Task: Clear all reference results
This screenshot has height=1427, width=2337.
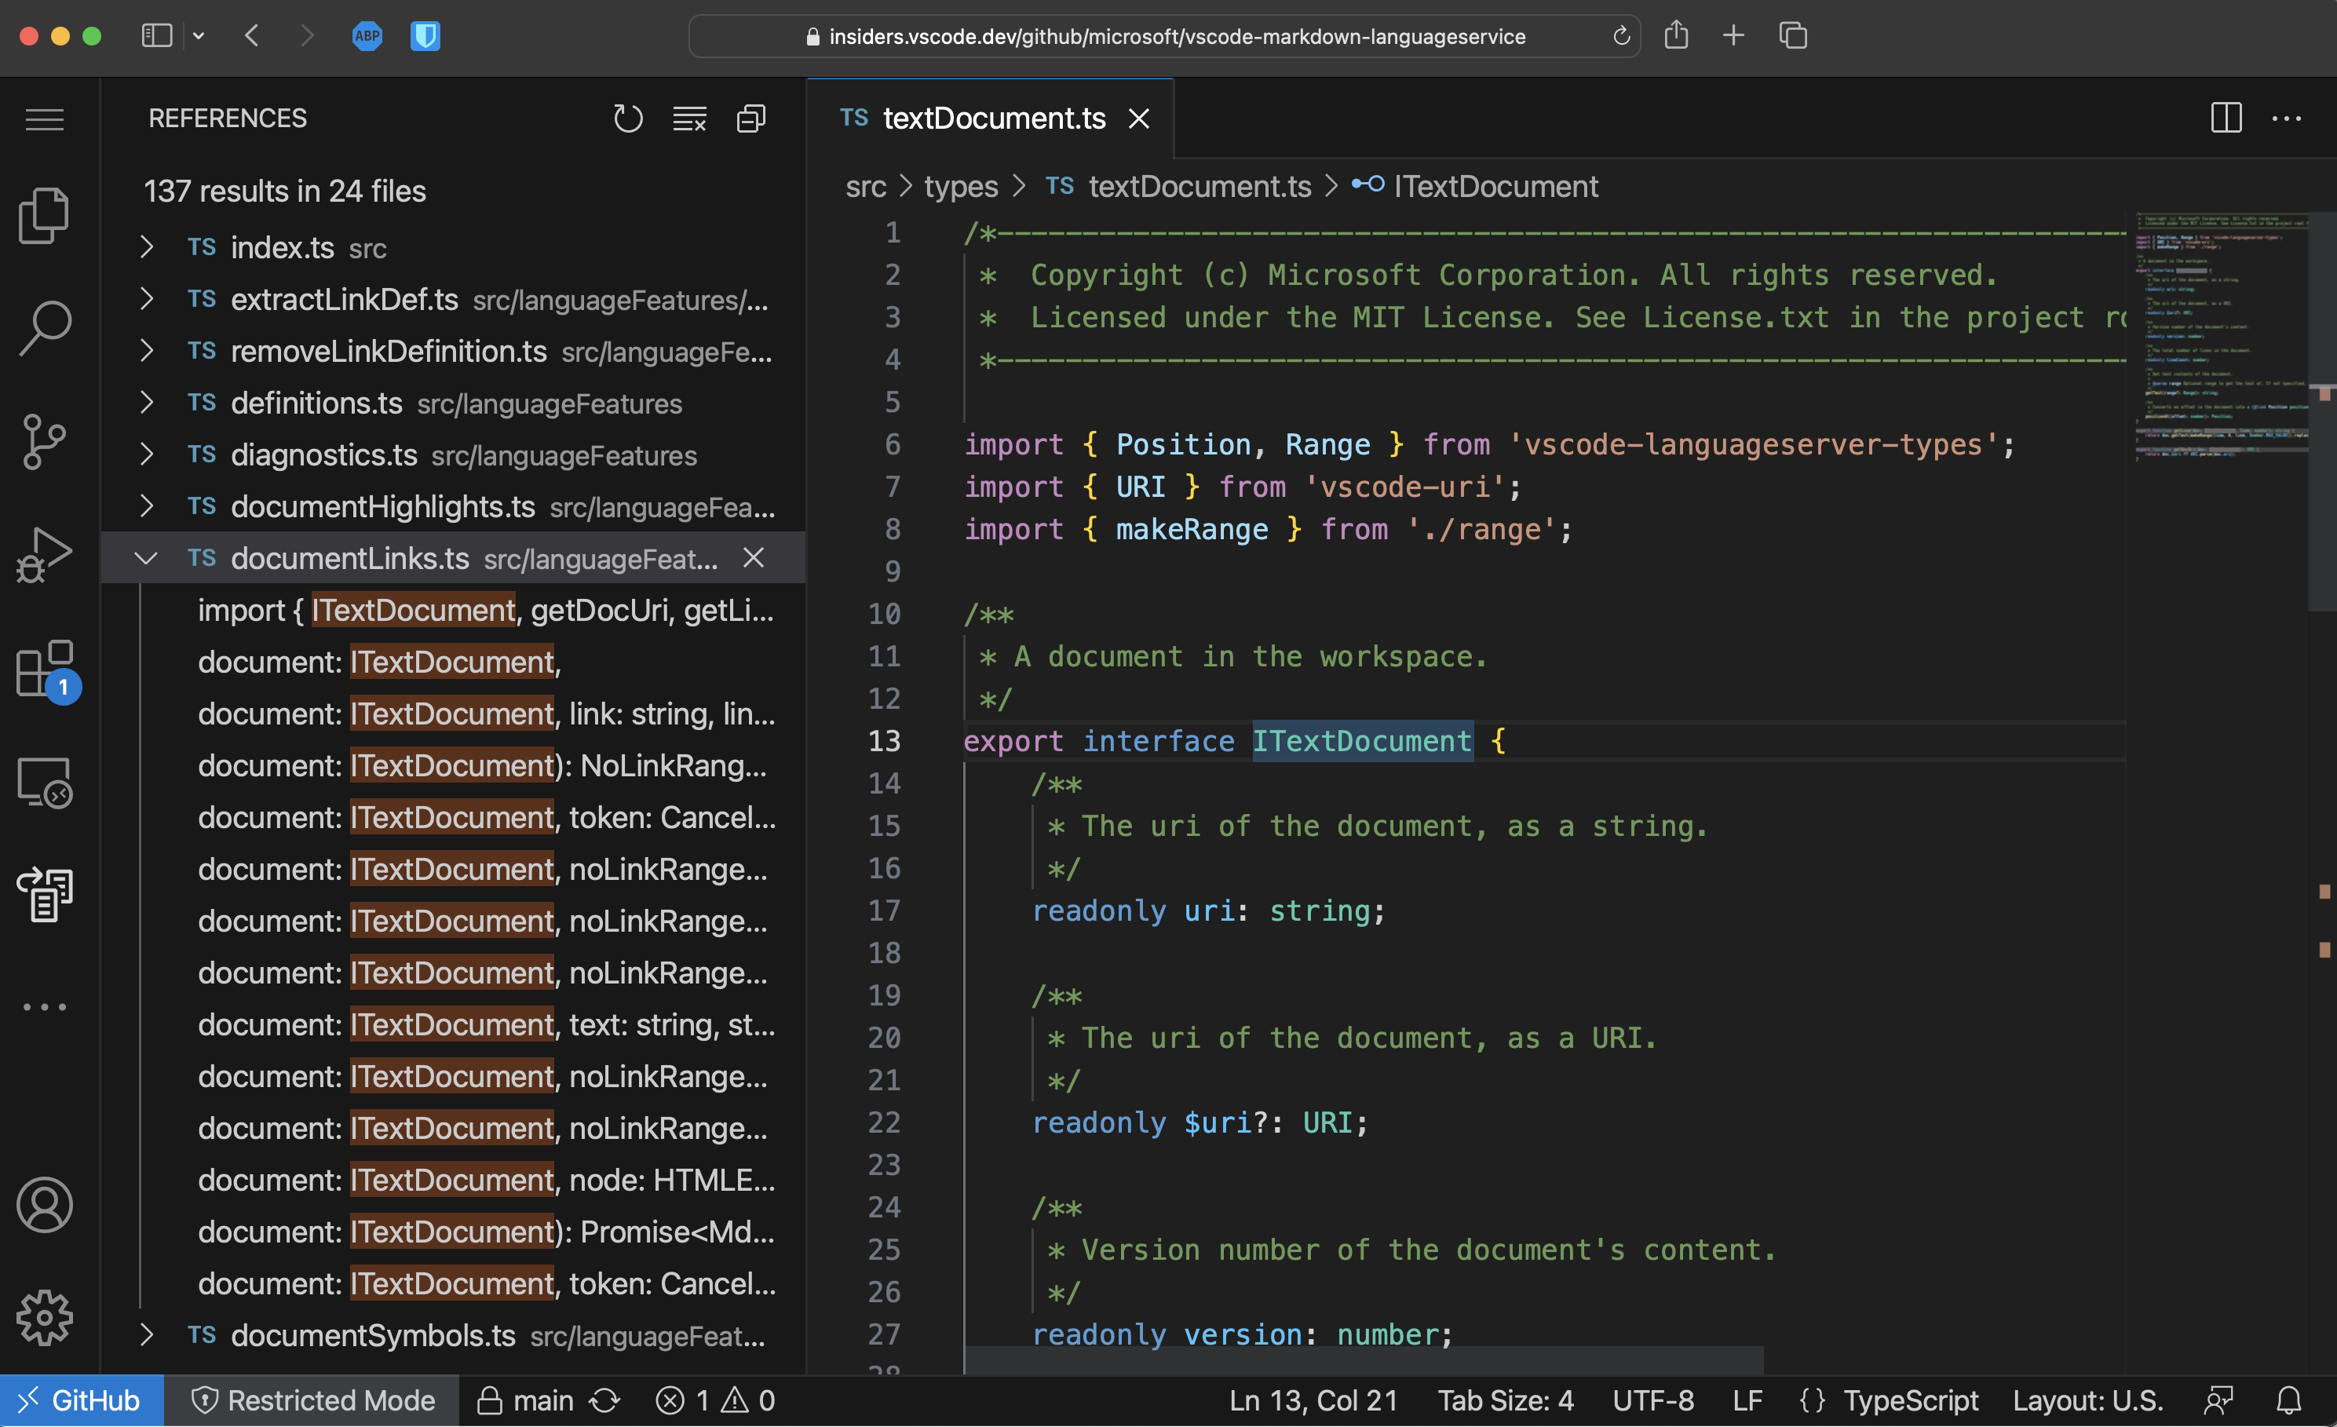Action: (689, 118)
